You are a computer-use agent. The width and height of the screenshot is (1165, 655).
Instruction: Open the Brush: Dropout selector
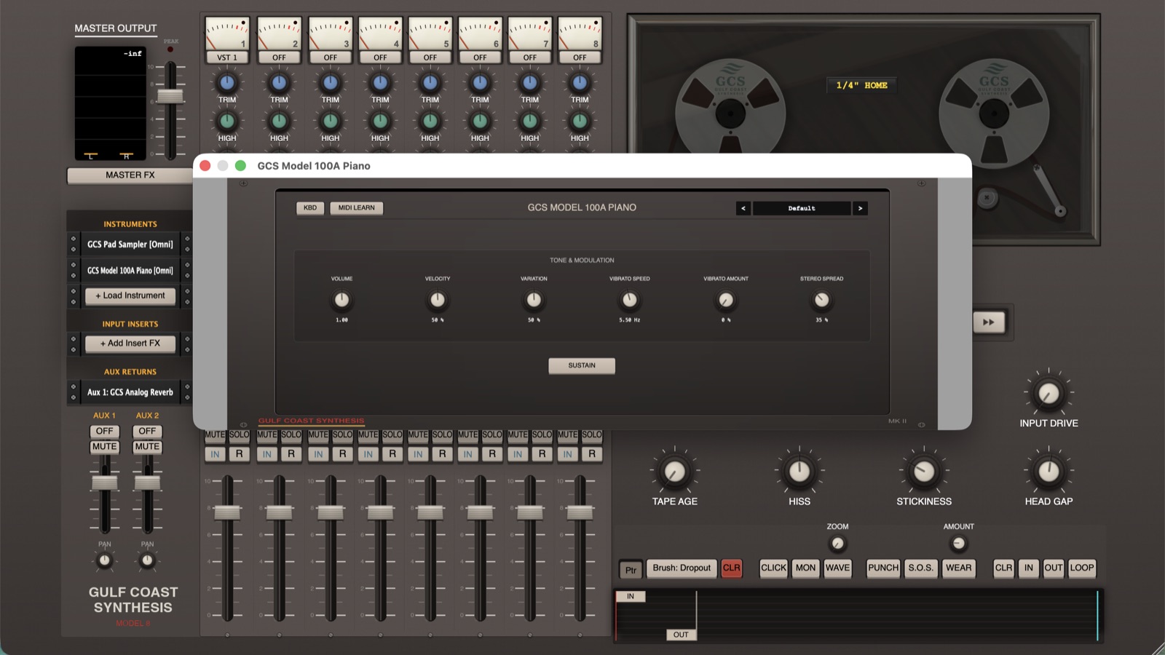[682, 568]
